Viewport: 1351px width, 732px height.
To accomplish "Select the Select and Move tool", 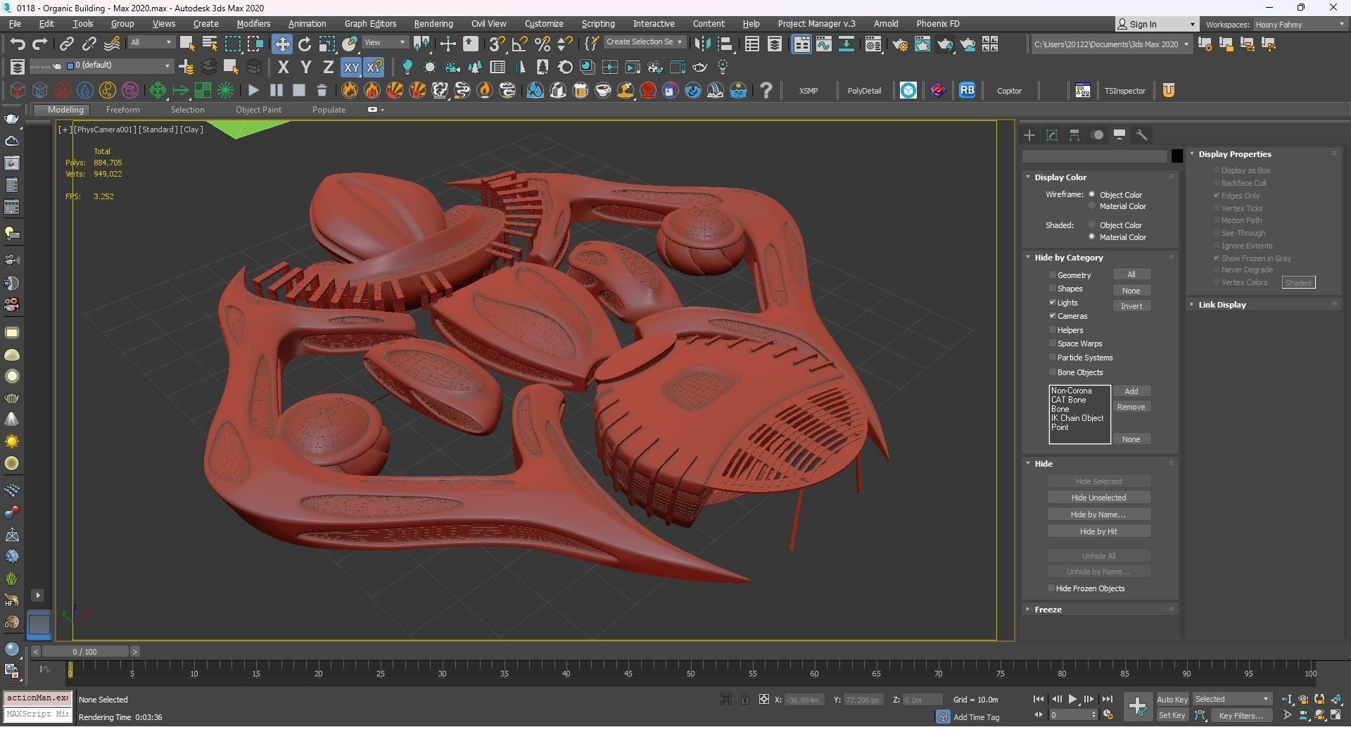I will (x=281, y=44).
